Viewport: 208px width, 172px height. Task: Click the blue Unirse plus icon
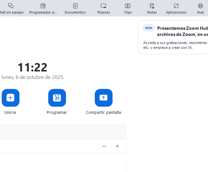coord(11,98)
